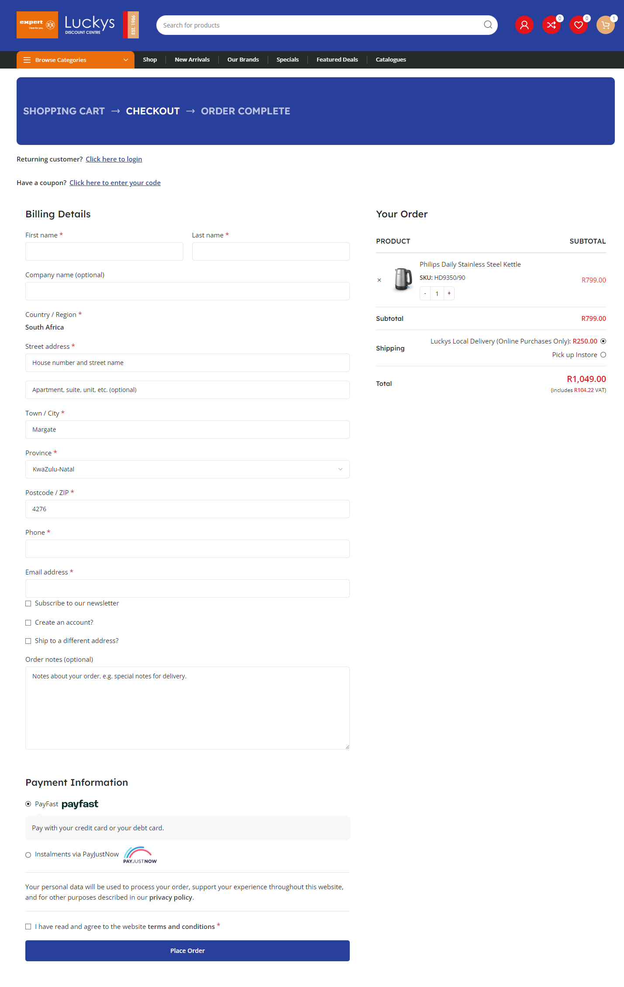Click the Luckys Discount Centre logo

pos(89,24)
